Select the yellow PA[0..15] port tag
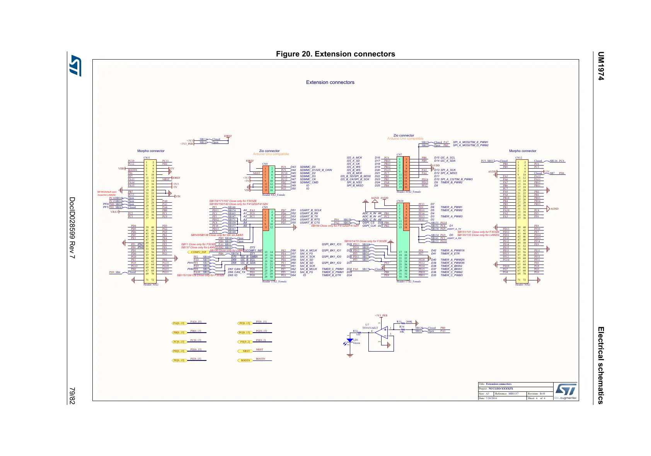This screenshot has width=651, height=456. tap(179, 323)
